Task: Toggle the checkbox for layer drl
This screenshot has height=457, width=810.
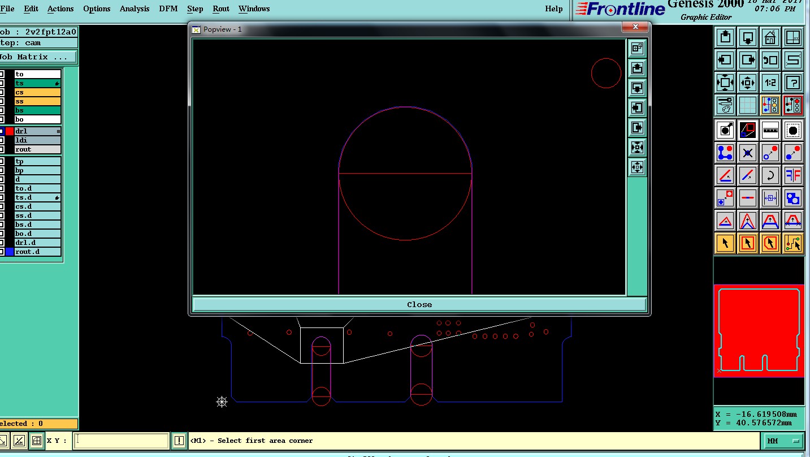Action: pos(2,131)
